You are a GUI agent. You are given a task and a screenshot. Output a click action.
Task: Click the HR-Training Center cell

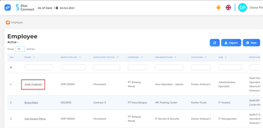[166, 103]
